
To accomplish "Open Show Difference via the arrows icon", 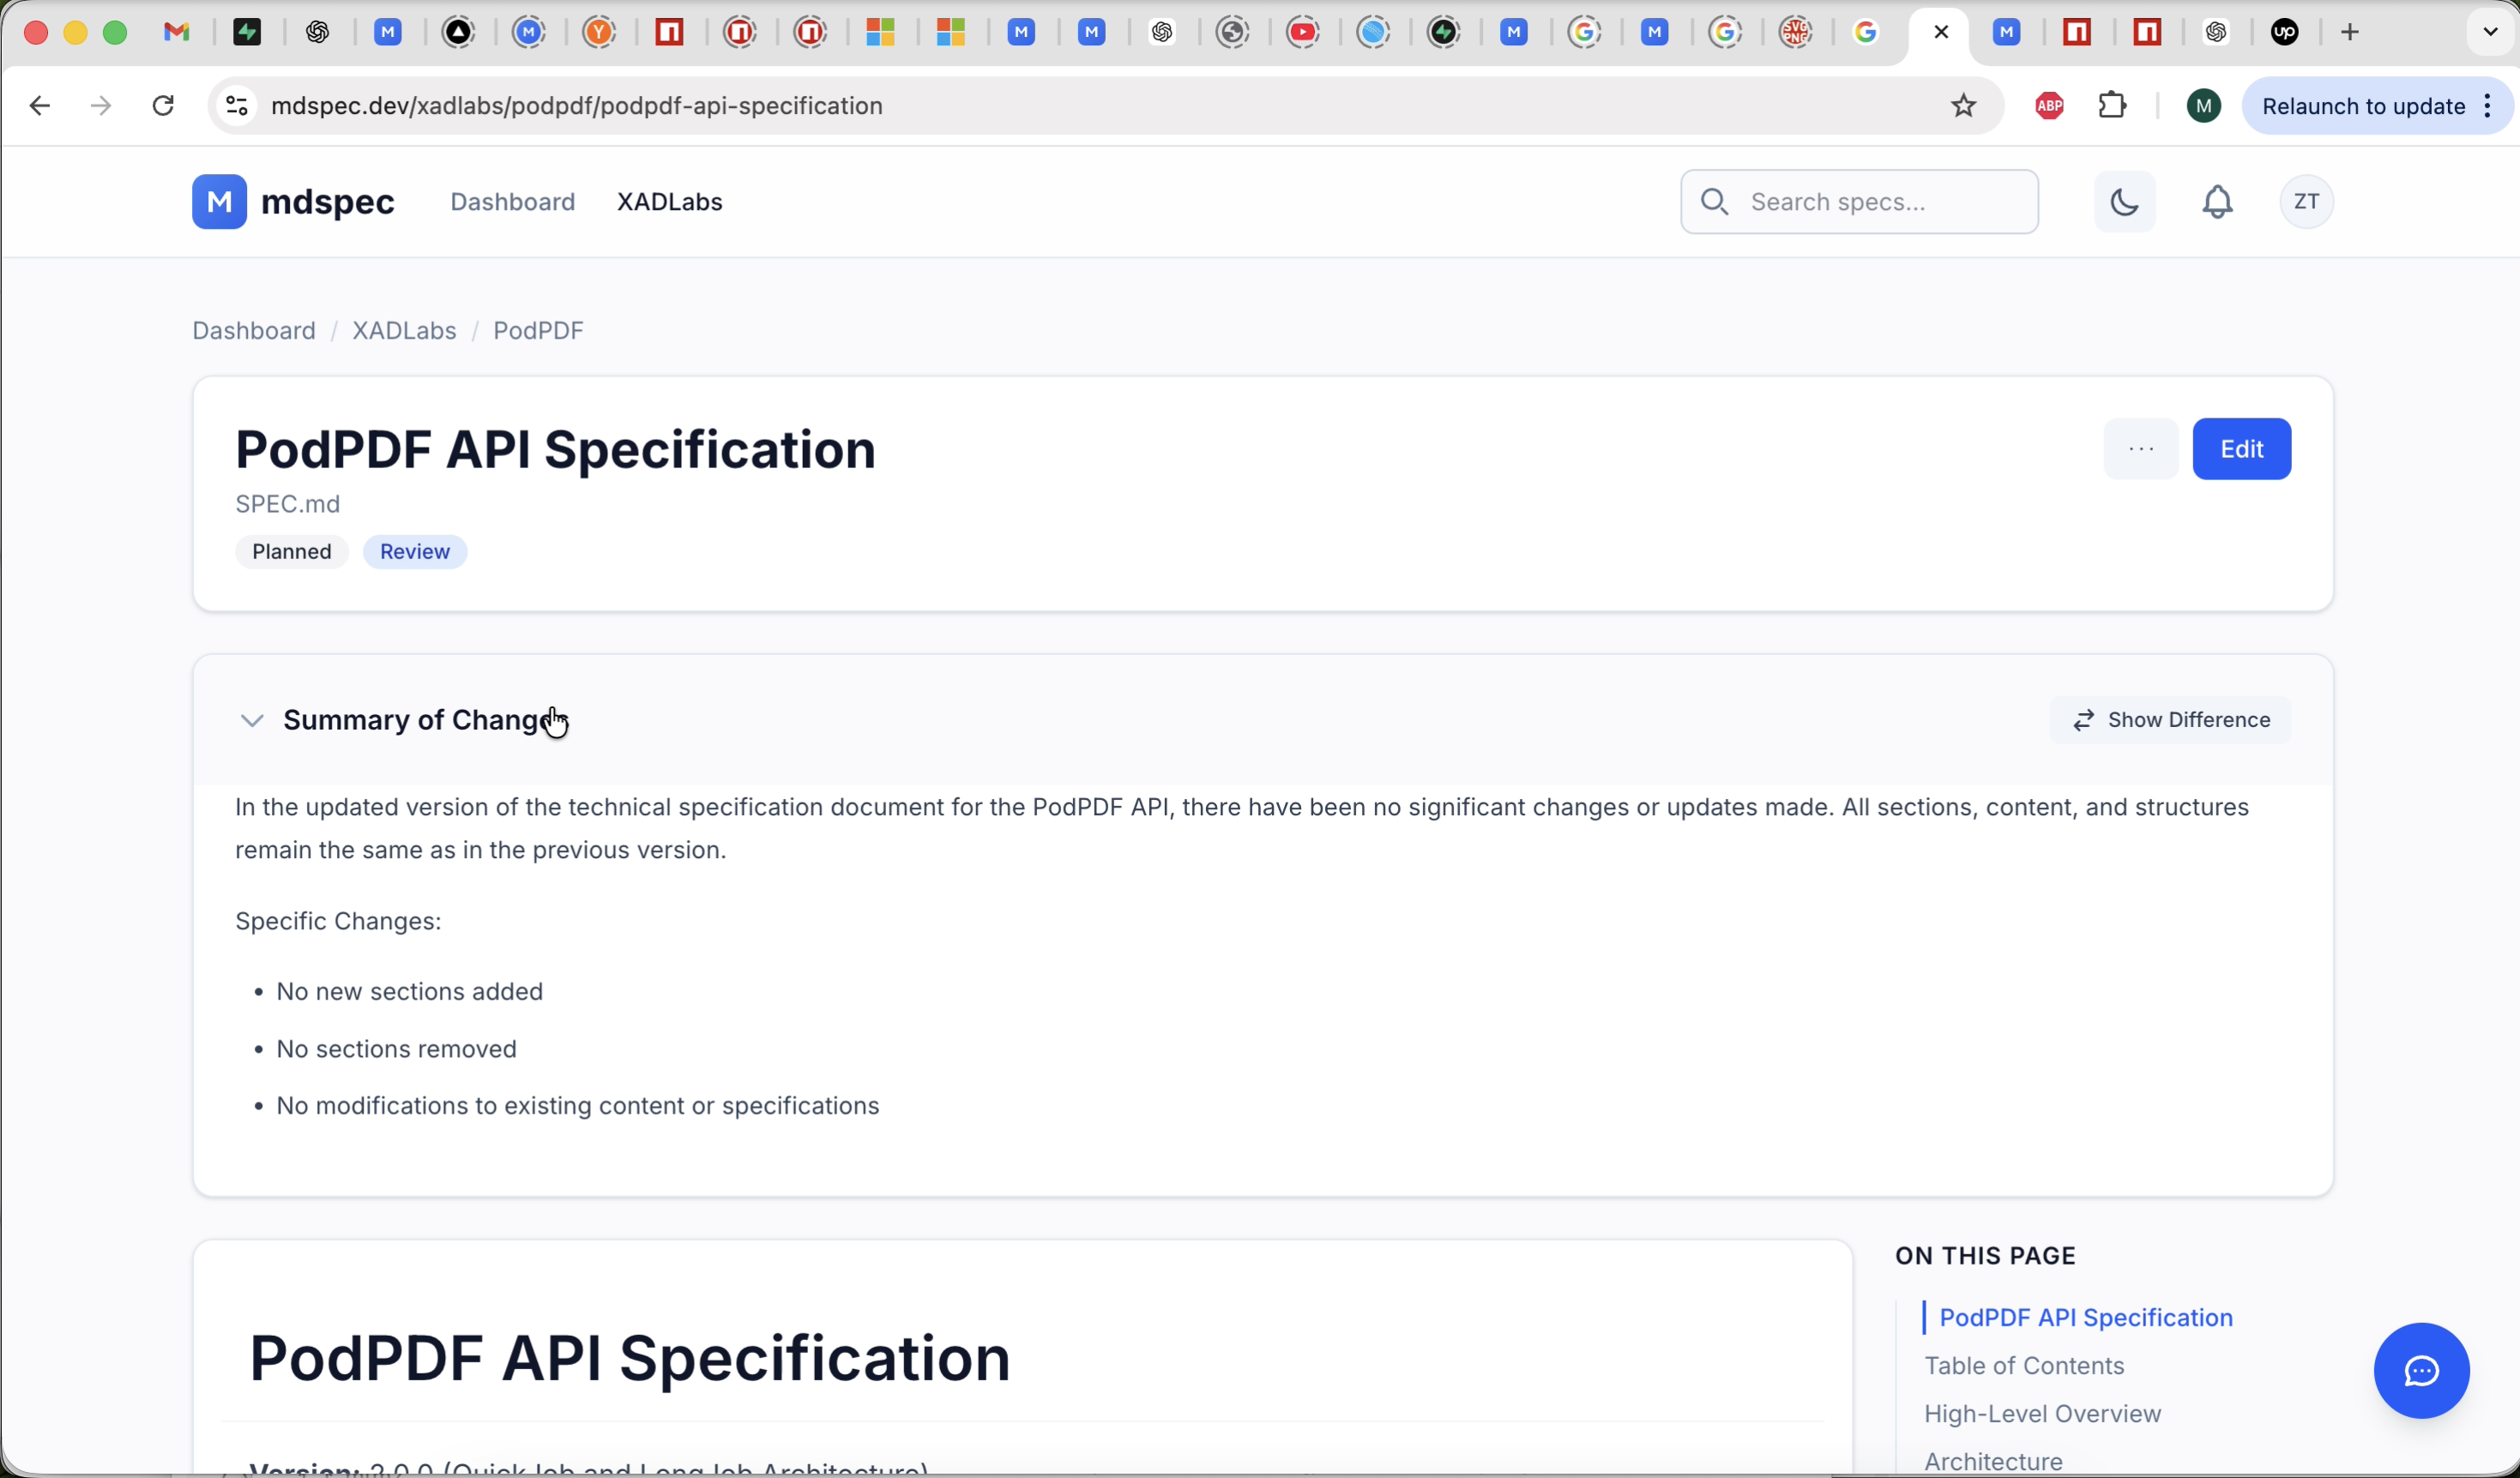I will (2084, 719).
